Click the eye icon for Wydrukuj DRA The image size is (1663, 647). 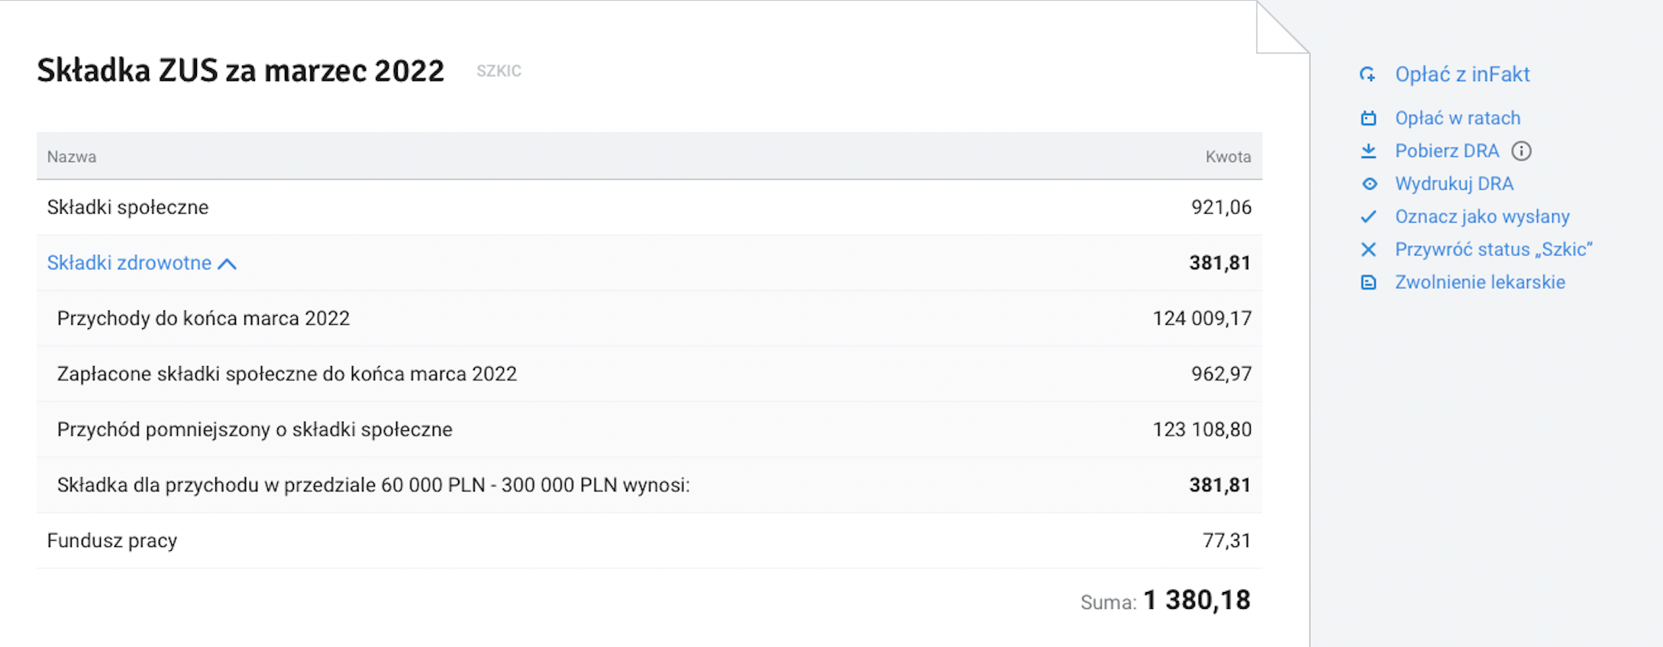click(1369, 184)
